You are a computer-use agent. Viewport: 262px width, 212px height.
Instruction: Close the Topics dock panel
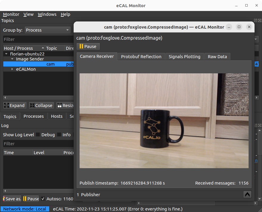point(260,20)
